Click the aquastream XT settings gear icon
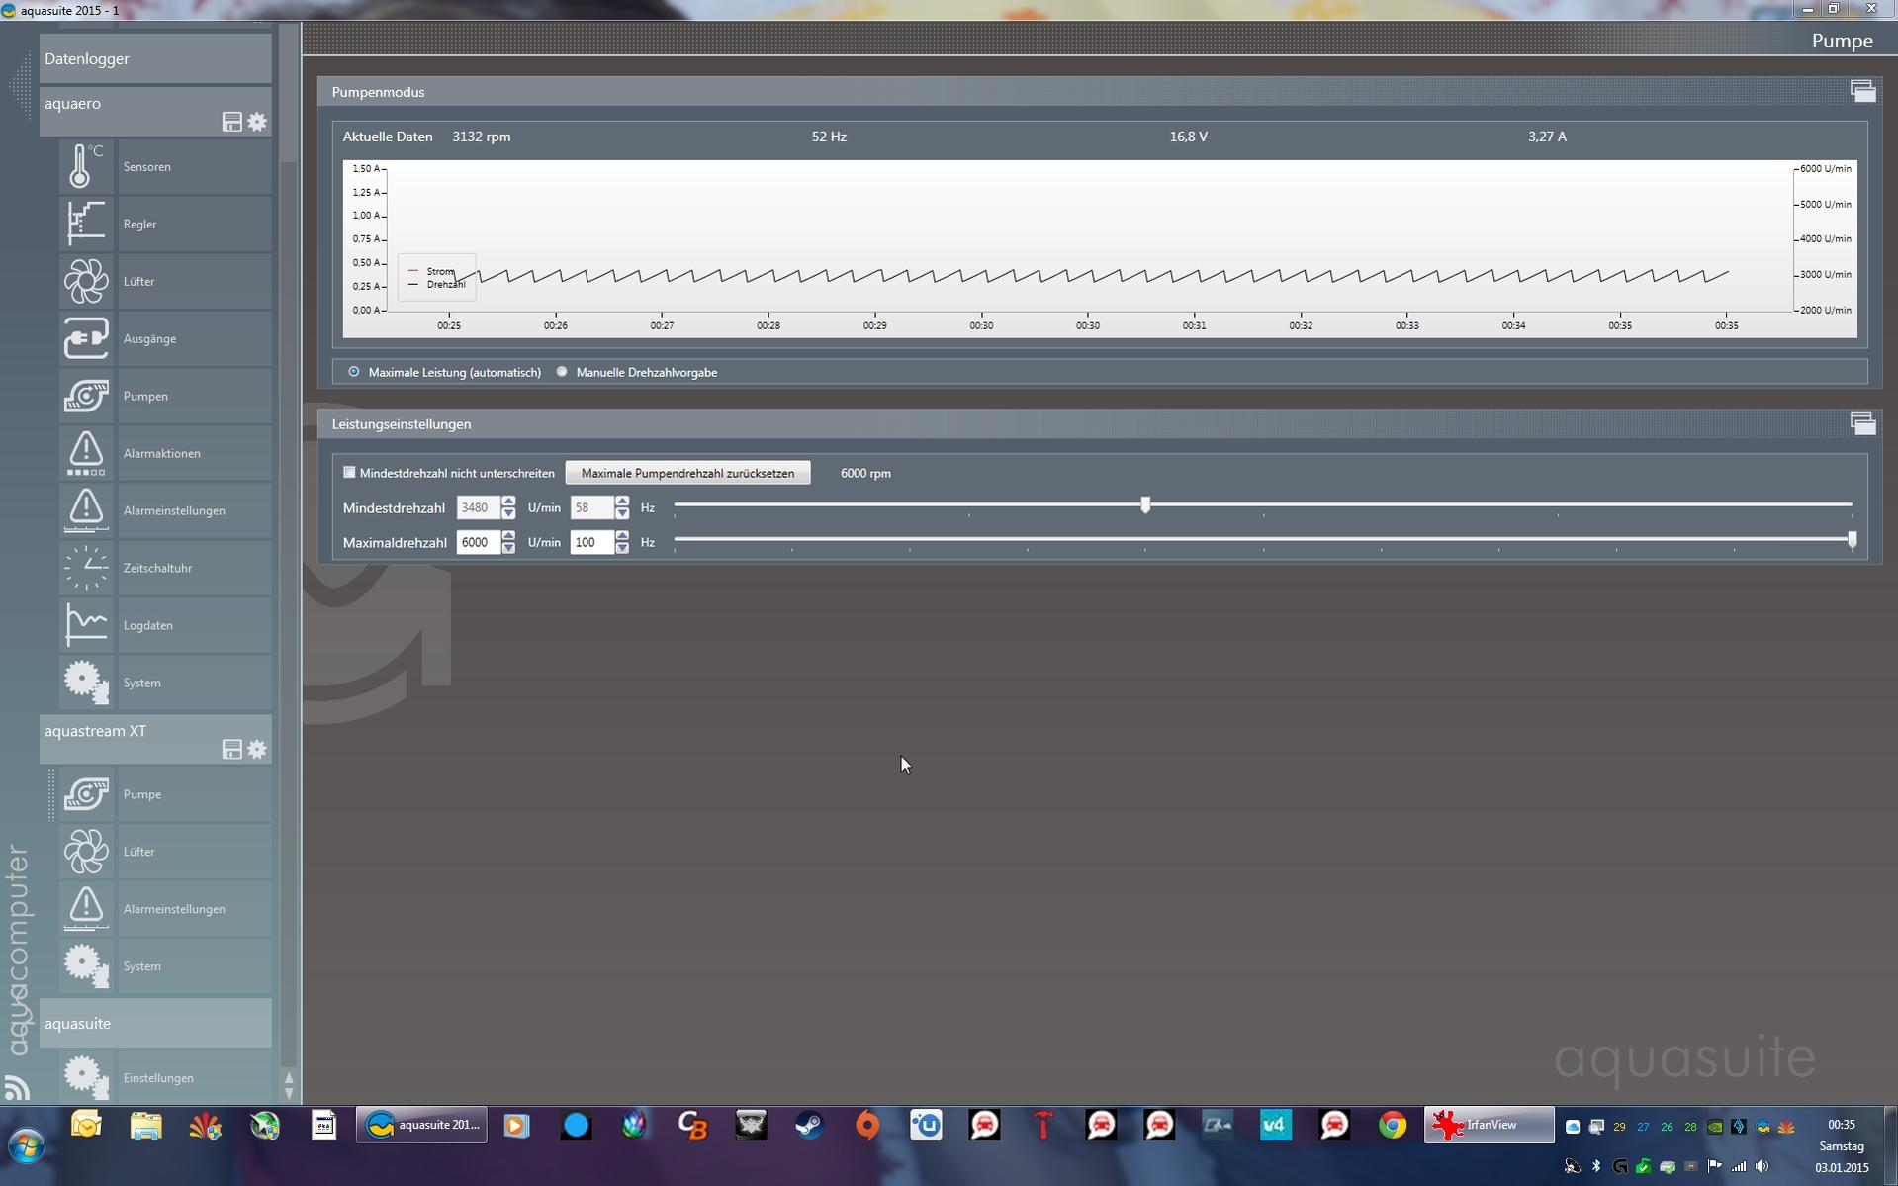 point(257,750)
